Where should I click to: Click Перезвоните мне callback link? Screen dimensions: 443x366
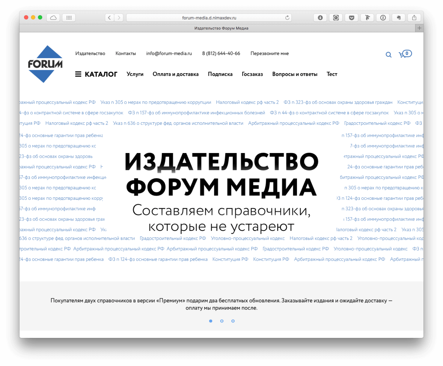(x=270, y=53)
